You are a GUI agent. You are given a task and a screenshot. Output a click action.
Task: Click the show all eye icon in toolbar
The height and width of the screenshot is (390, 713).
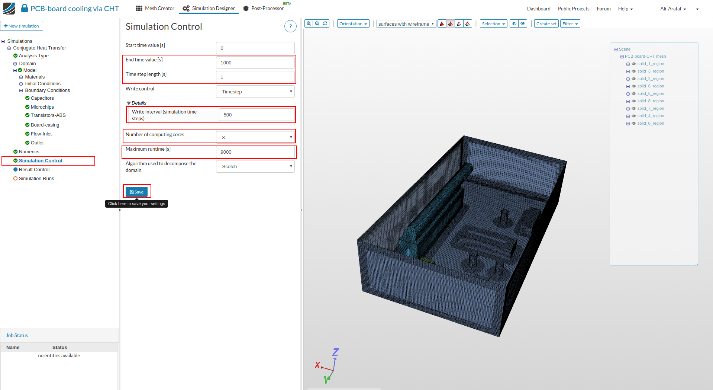click(523, 24)
